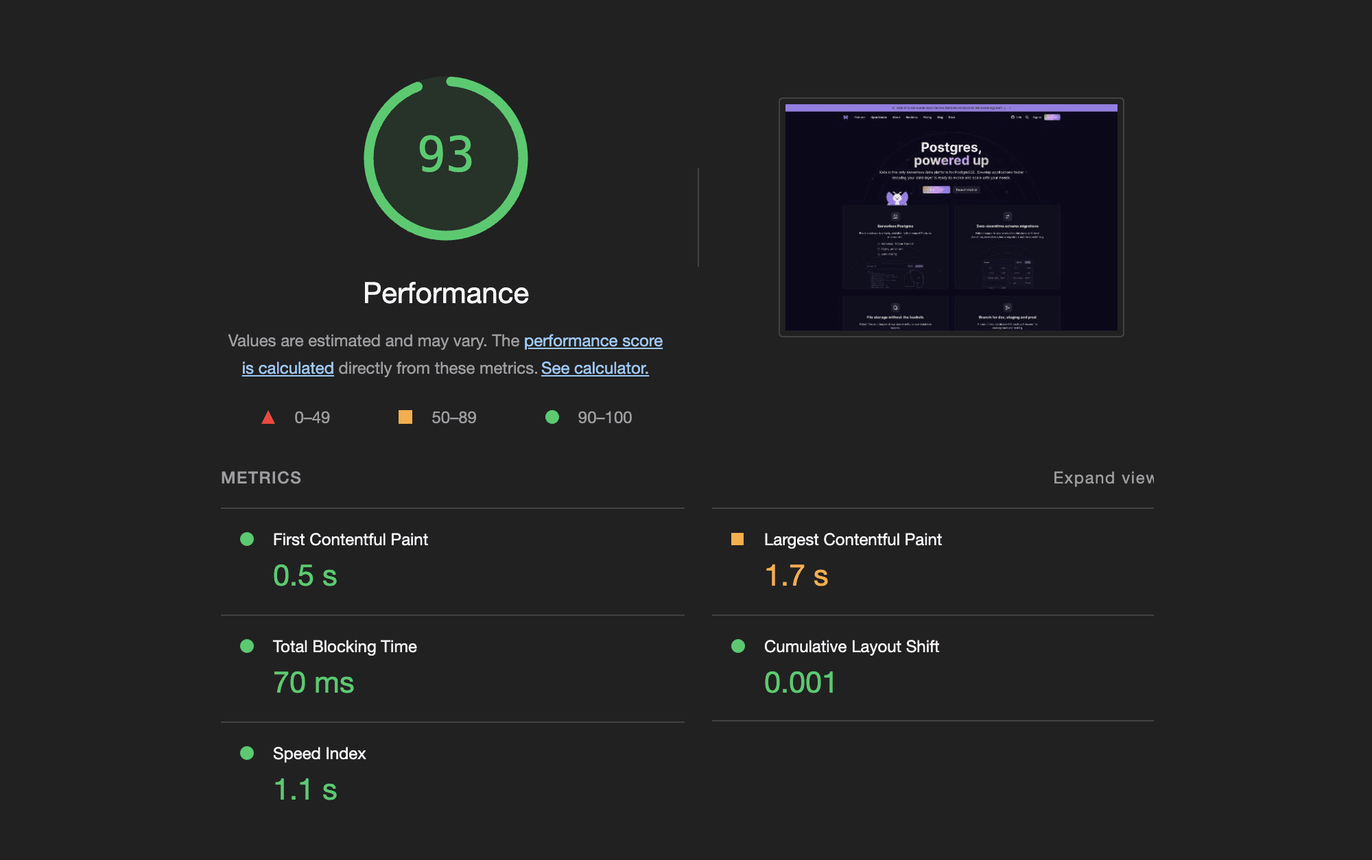The width and height of the screenshot is (1372, 860).
Task: Click the orange square icon beside Largest Contentful Paint
Action: click(739, 540)
